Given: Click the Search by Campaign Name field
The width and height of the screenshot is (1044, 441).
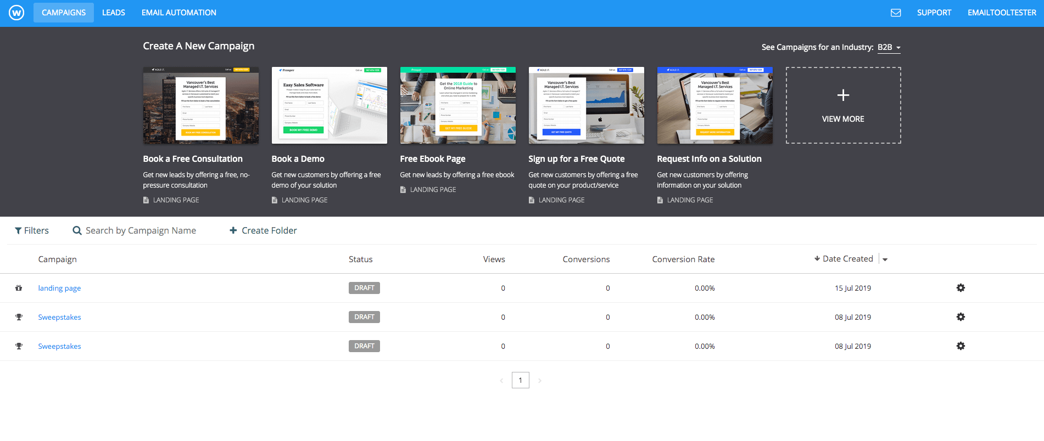Looking at the screenshot, I should coord(141,231).
